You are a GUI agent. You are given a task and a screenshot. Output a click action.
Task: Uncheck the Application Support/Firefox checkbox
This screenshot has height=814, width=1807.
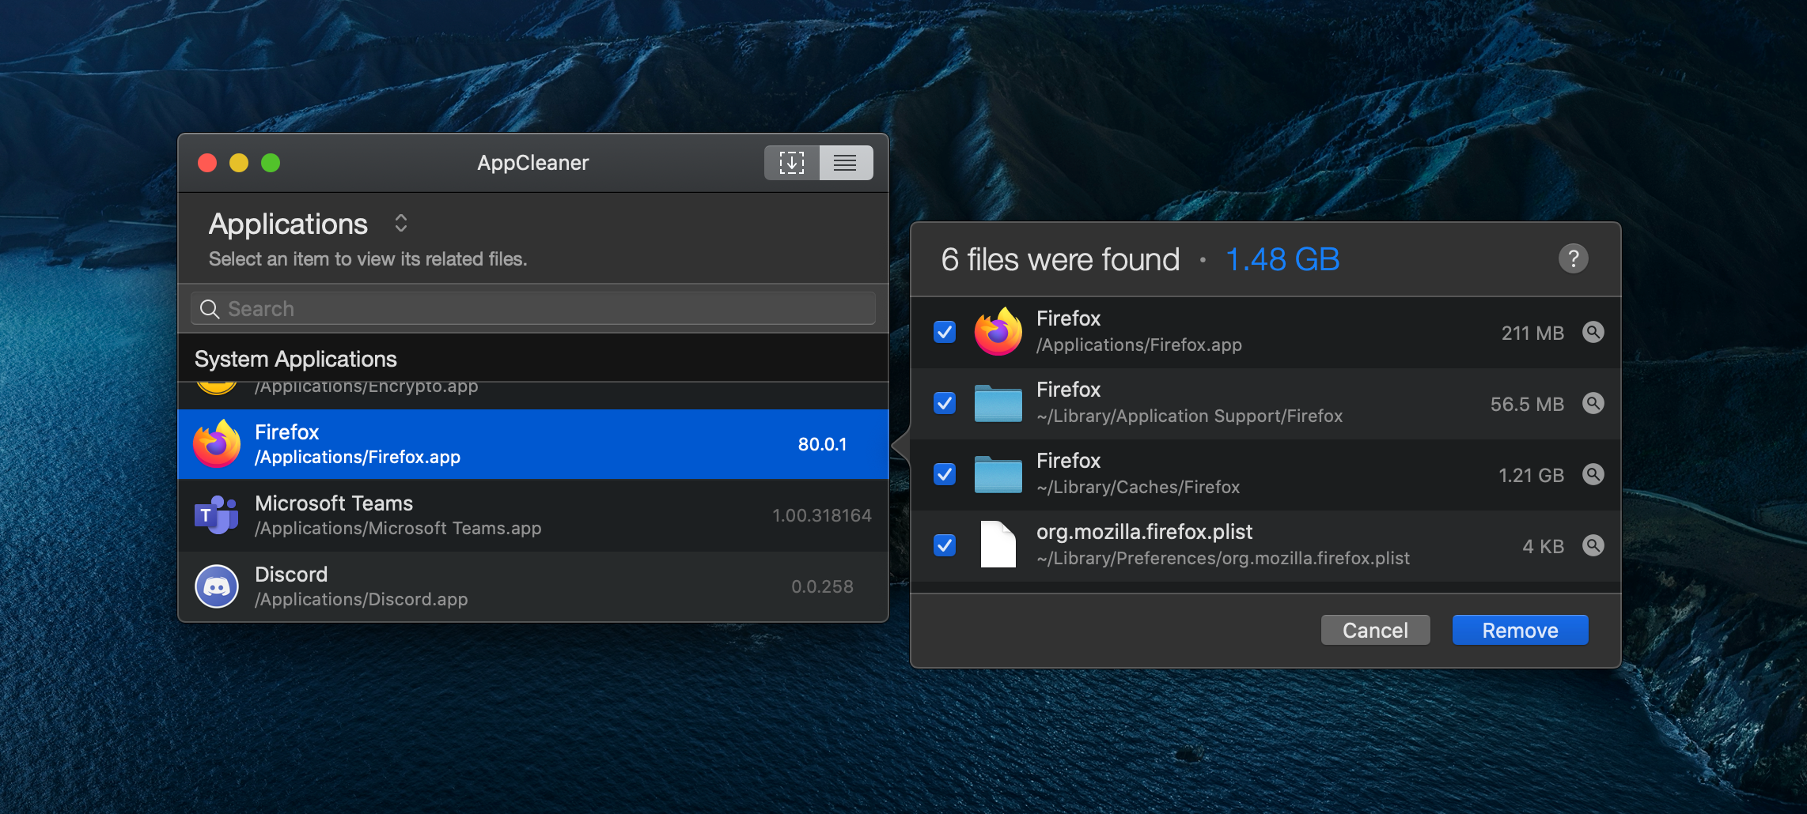pyautogui.click(x=945, y=403)
